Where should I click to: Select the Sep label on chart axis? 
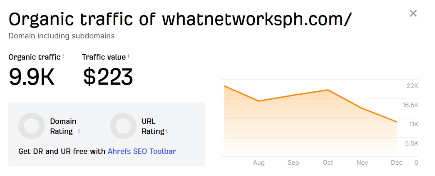coord(293,163)
